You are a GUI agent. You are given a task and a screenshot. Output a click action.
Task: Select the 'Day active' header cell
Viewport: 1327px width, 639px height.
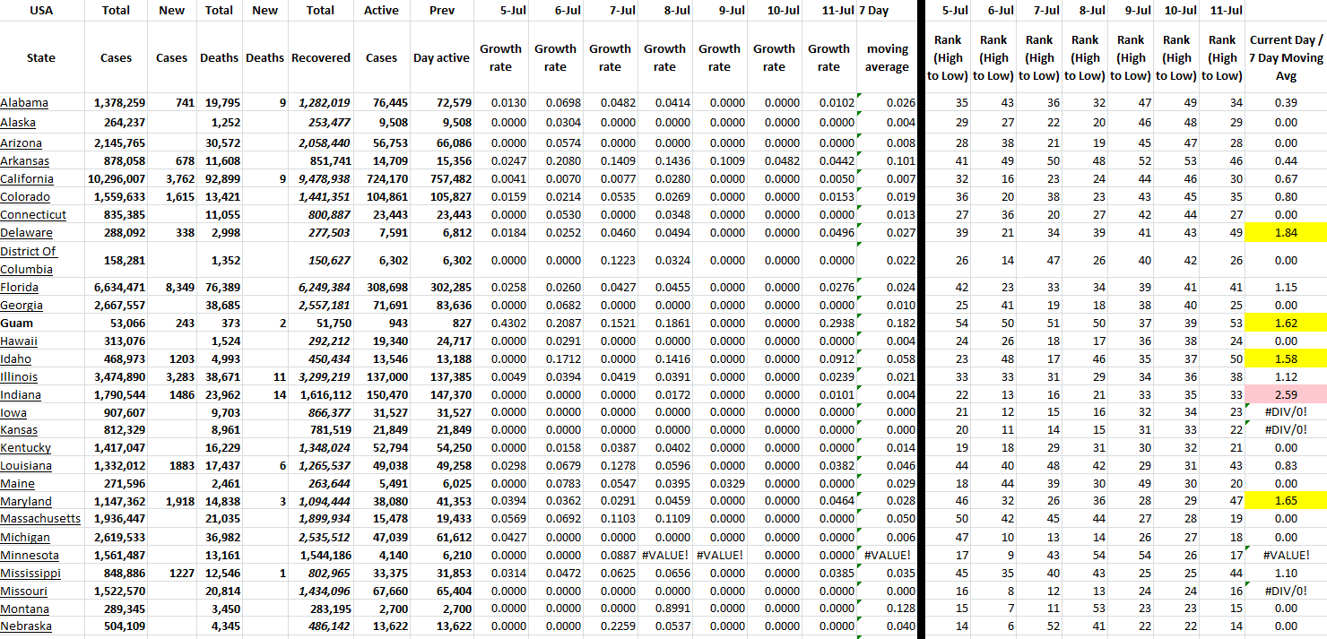[x=441, y=58]
